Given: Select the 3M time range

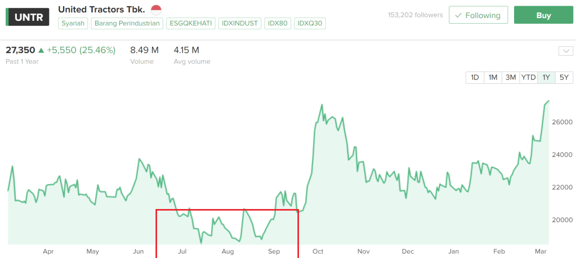Looking at the screenshot, I should click(511, 77).
